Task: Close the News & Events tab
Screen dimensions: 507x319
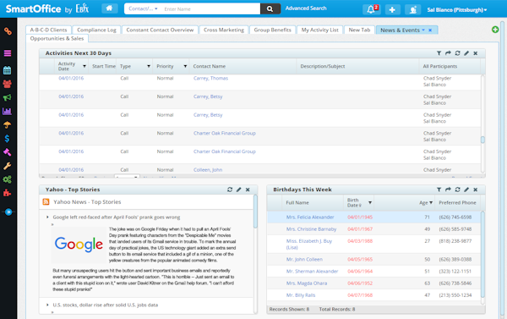Action: click(430, 30)
